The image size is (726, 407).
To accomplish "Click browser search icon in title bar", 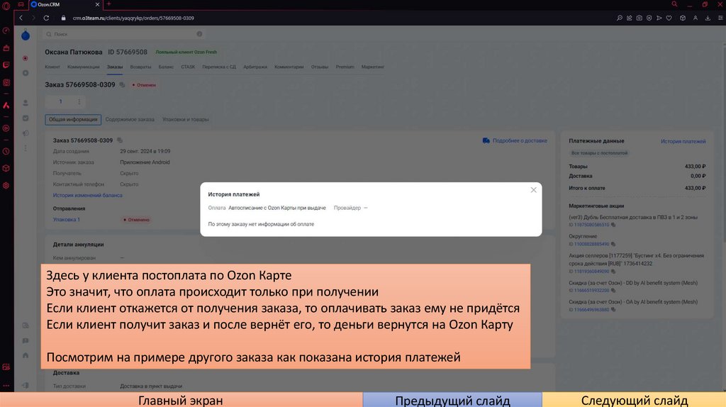I will coord(675,4).
